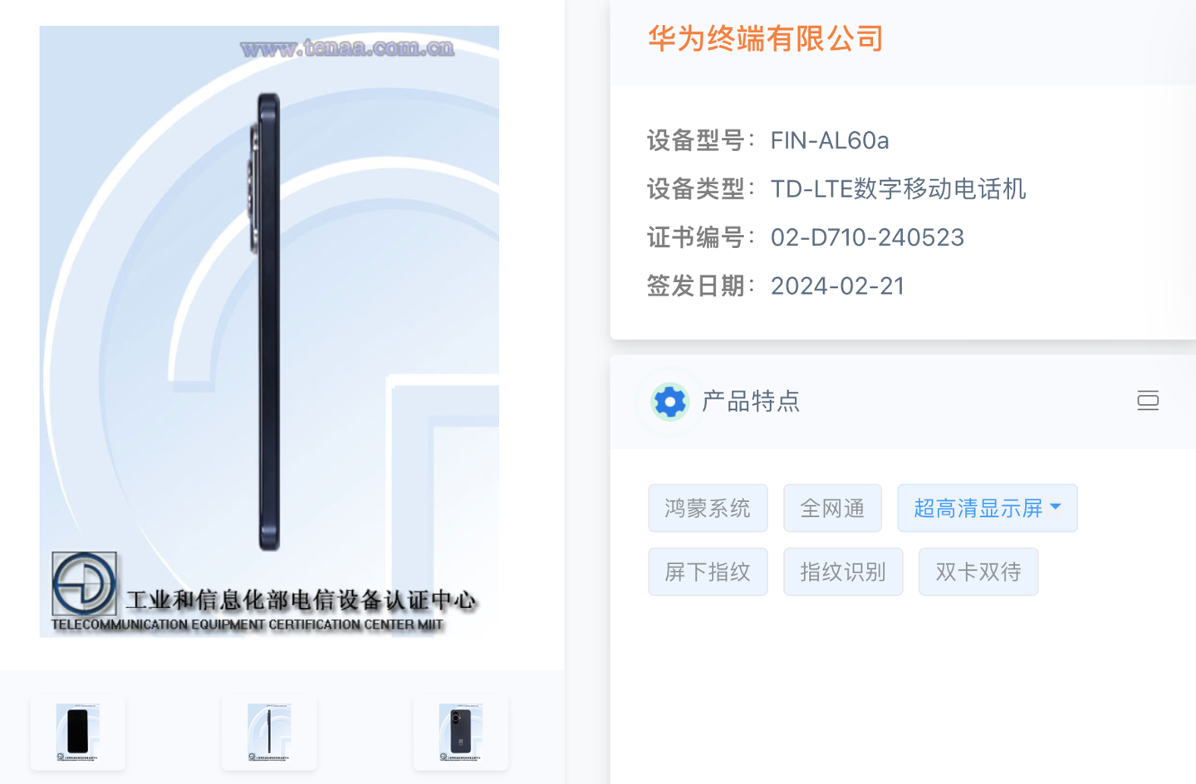Click the model number FIN-AL60a
This screenshot has height=784, width=1196.
pyautogui.click(x=830, y=140)
